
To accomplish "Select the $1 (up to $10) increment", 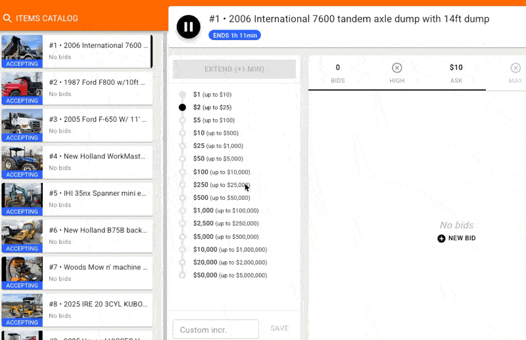I will 212,95.
